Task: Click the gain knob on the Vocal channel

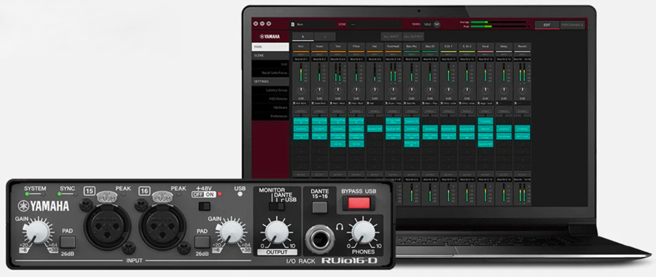Action: [485, 90]
